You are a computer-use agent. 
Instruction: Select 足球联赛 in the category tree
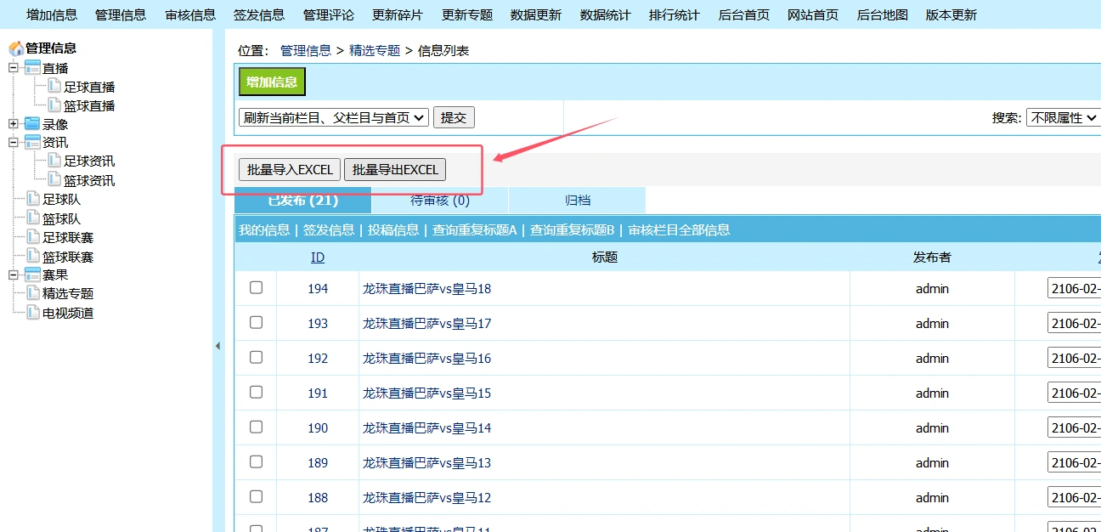point(68,237)
